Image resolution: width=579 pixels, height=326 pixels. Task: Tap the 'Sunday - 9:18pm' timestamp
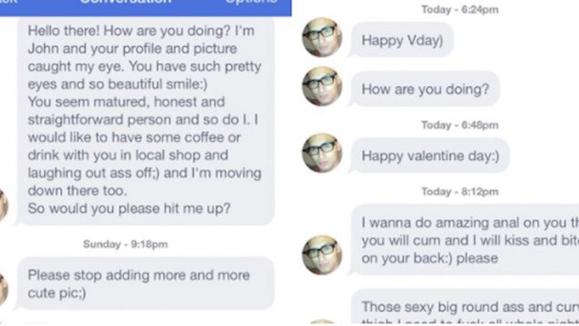click(125, 244)
